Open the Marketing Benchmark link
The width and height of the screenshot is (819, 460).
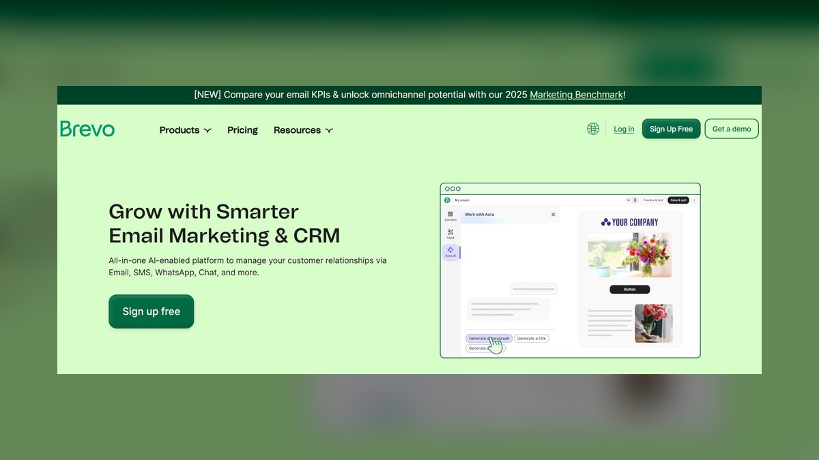click(576, 95)
